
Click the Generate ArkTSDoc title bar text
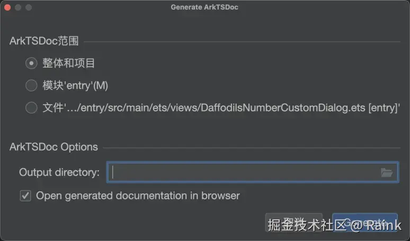[204, 7]
